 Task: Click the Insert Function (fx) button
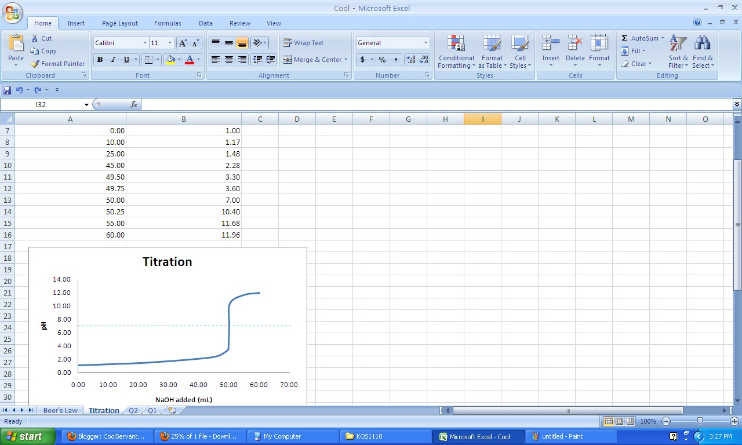134,104
